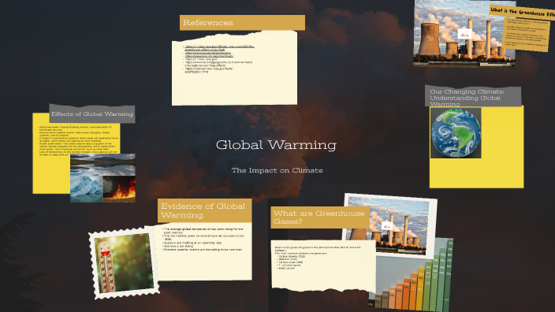
Task: Select bullet 'The average global temperature has been rising'
Action: click(203, 231)
